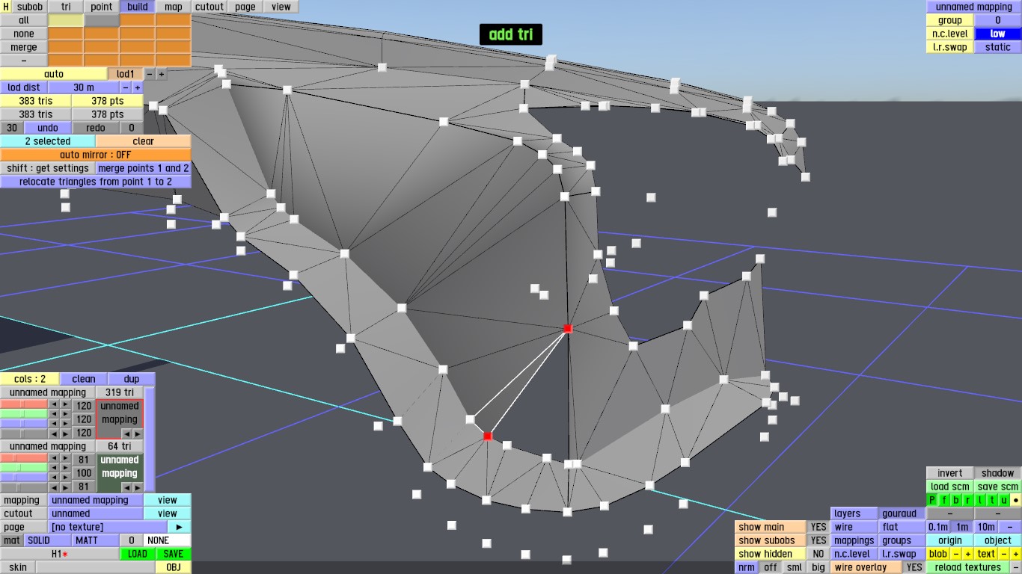Screen dimensions: 1022x574
Task: Click right arrow on the 319 tri mapping thumbnail
Action: 137,433
